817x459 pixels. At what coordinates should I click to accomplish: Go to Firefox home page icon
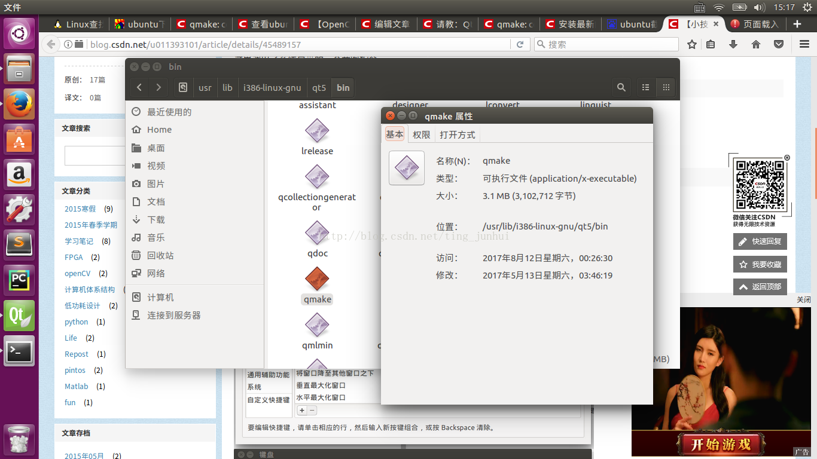756,44
